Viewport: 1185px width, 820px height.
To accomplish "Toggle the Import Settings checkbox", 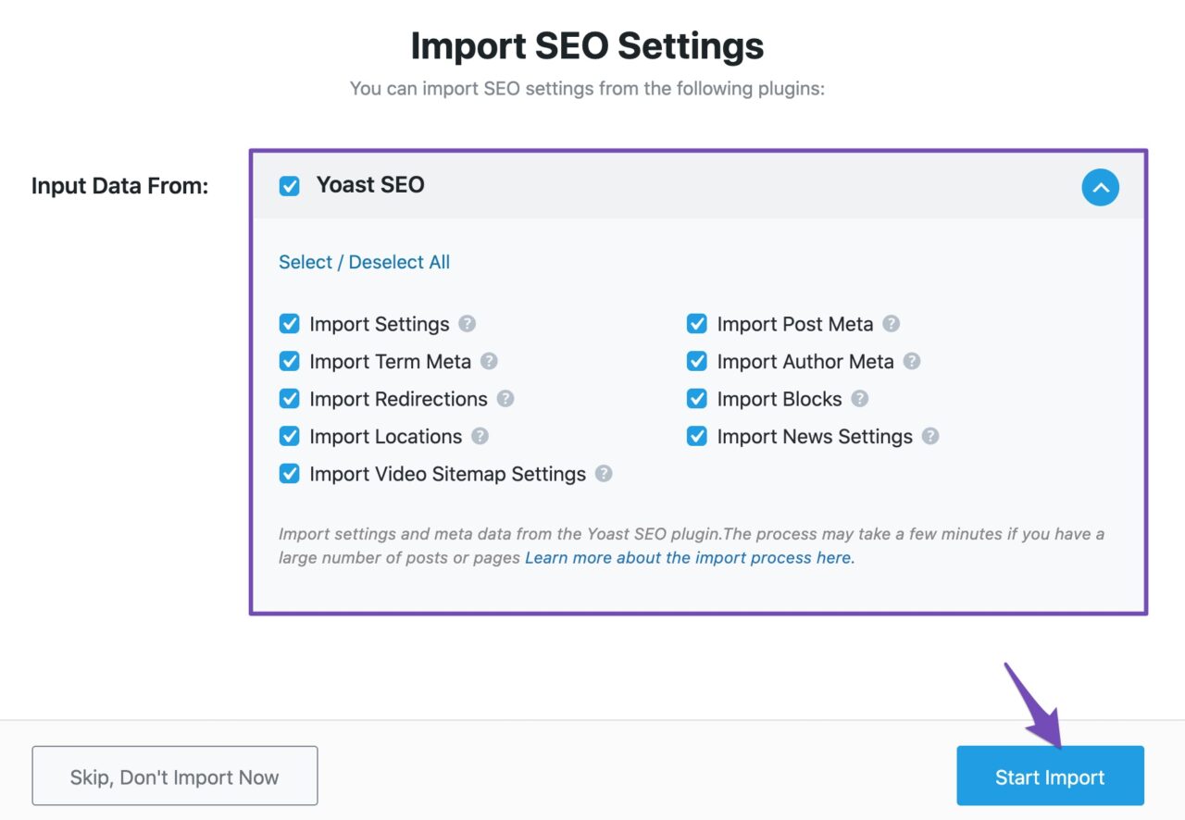I will click(x=290, y=324).
